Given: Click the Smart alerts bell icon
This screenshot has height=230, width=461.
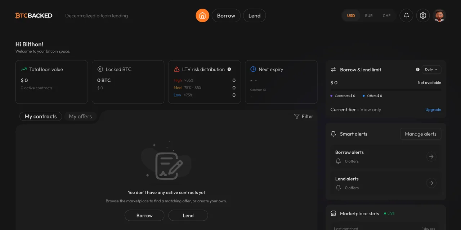Looking at the screenshot, I should pos(333,134).
